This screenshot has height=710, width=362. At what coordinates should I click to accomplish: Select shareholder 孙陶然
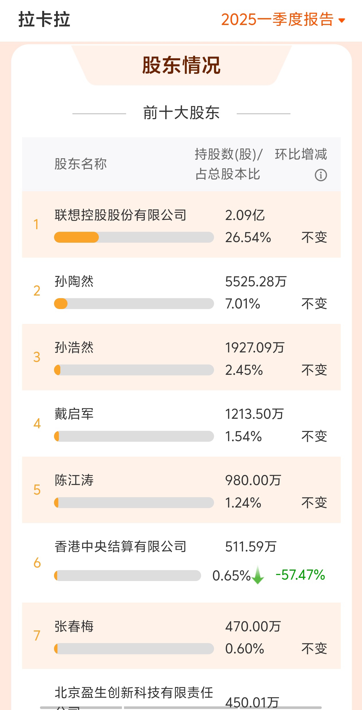(x=181, y=291)
